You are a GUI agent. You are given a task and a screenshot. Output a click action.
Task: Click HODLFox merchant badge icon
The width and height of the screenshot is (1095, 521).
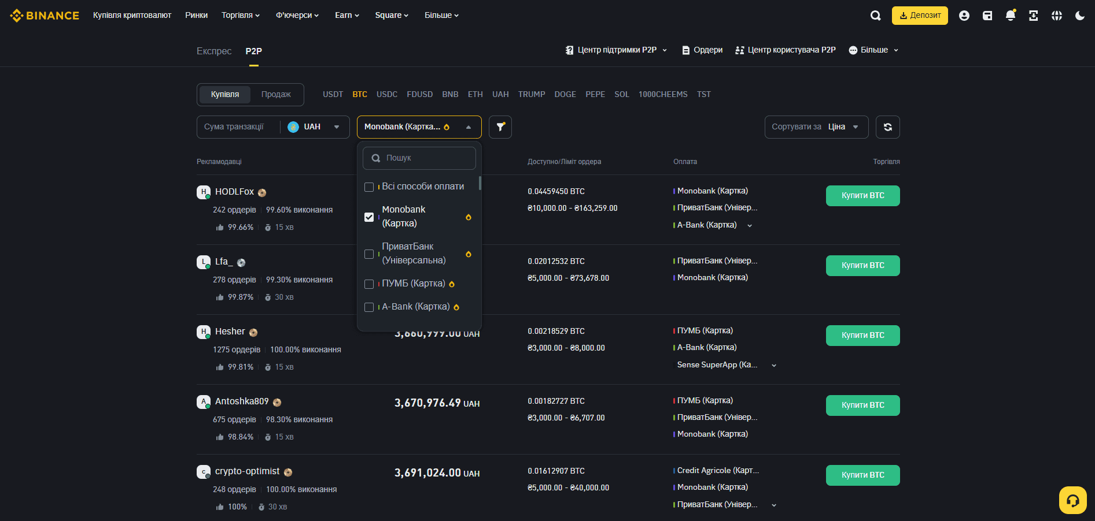pyautogui.click(x=262, y=193)
